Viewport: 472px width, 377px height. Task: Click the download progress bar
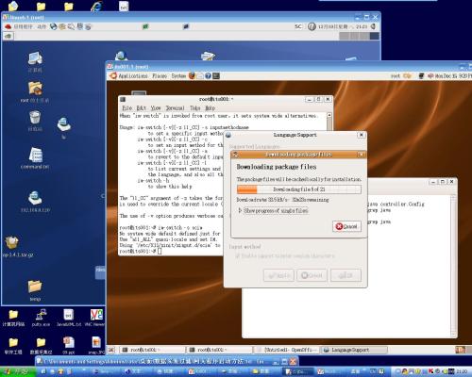(x=298, y=189)
